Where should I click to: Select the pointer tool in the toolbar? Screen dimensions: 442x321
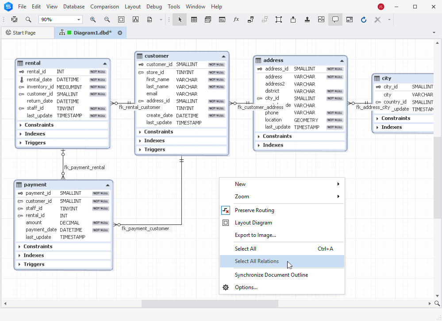tap(179, 19)
